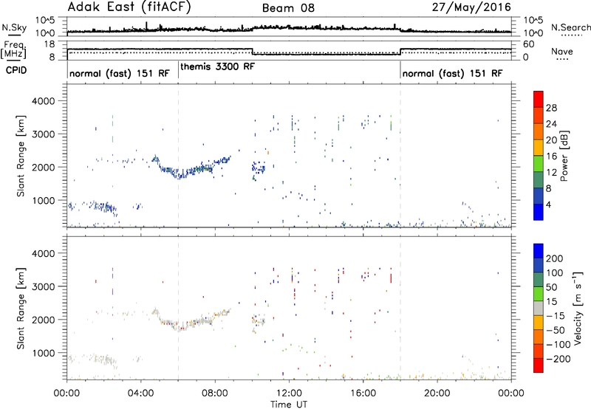Click the '20:00' time axis tick label
This screenshot has width=591, height=409.
(x=437, y=393)
